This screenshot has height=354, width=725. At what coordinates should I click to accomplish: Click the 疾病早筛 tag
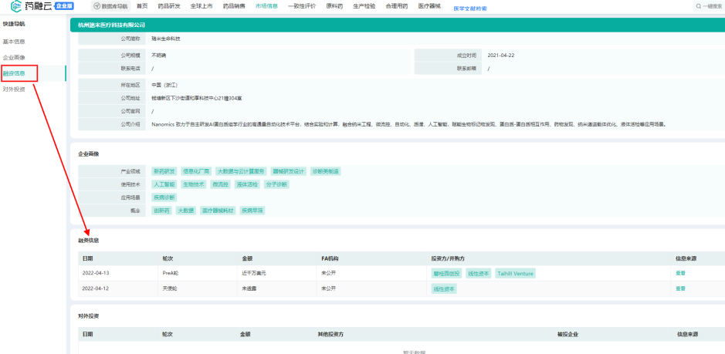point(252,211)
